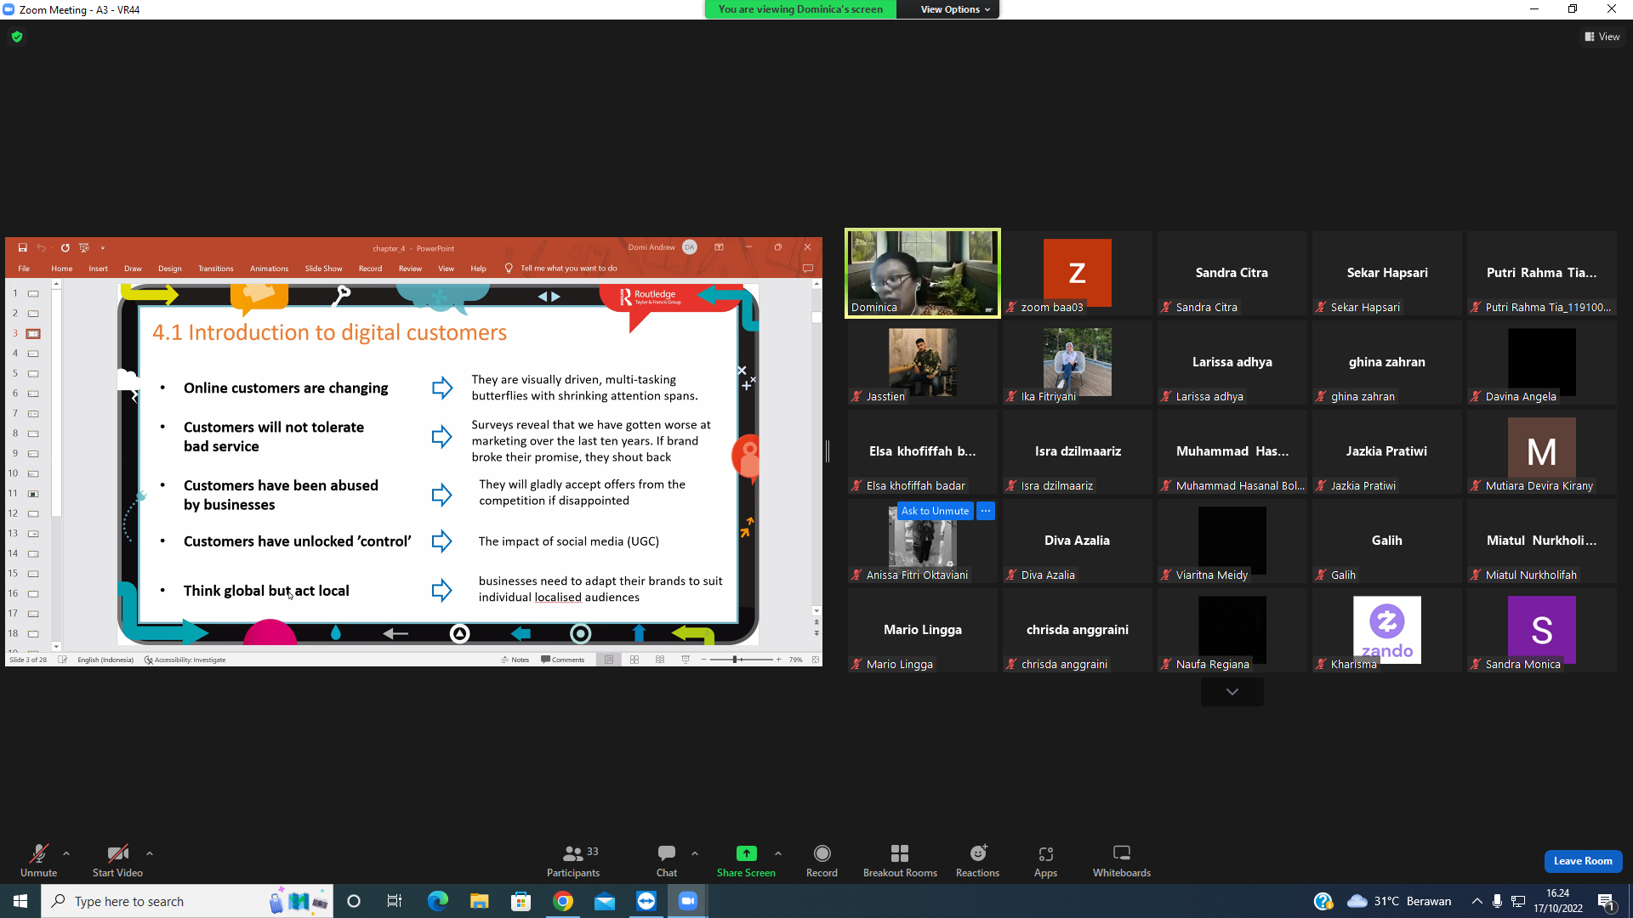Screen dimensions: 1633x918
Task: Start your video in Zoom
Action: click(117, 860)
